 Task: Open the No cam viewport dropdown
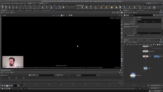117,18
